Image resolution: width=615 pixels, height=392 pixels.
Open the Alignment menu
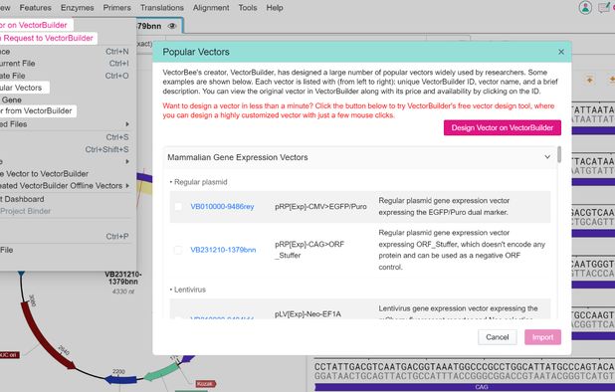coord(211,7)
